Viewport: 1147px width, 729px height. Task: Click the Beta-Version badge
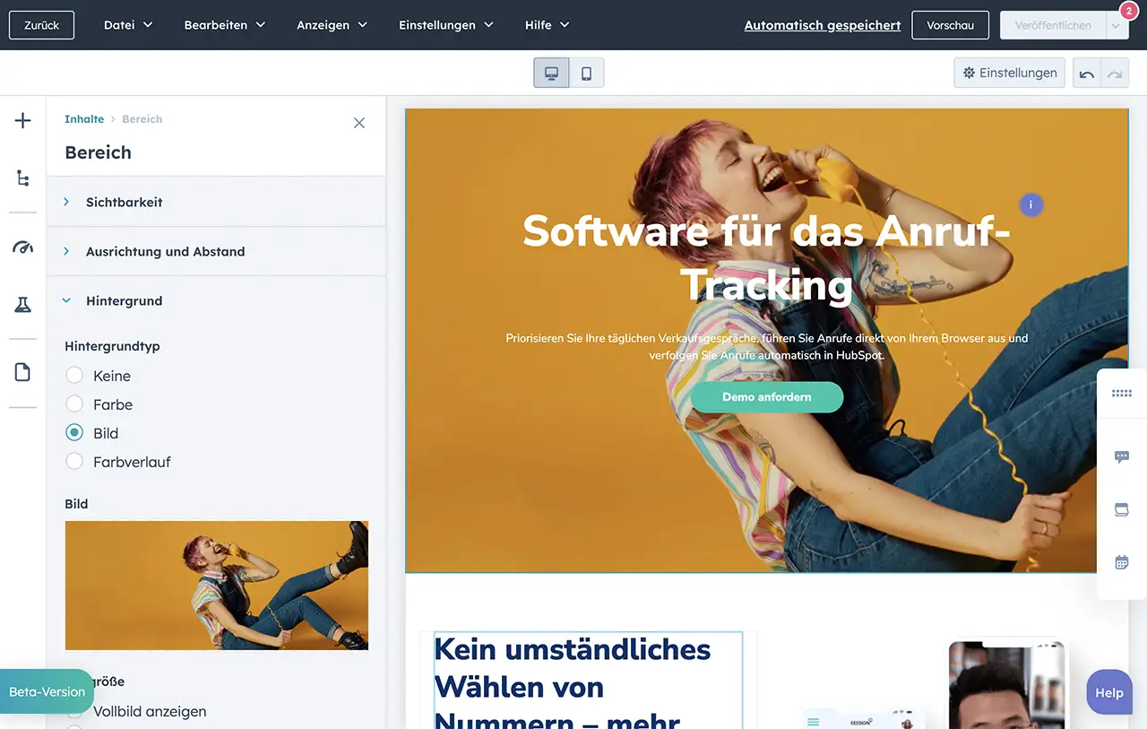click(x=47, y=691)
